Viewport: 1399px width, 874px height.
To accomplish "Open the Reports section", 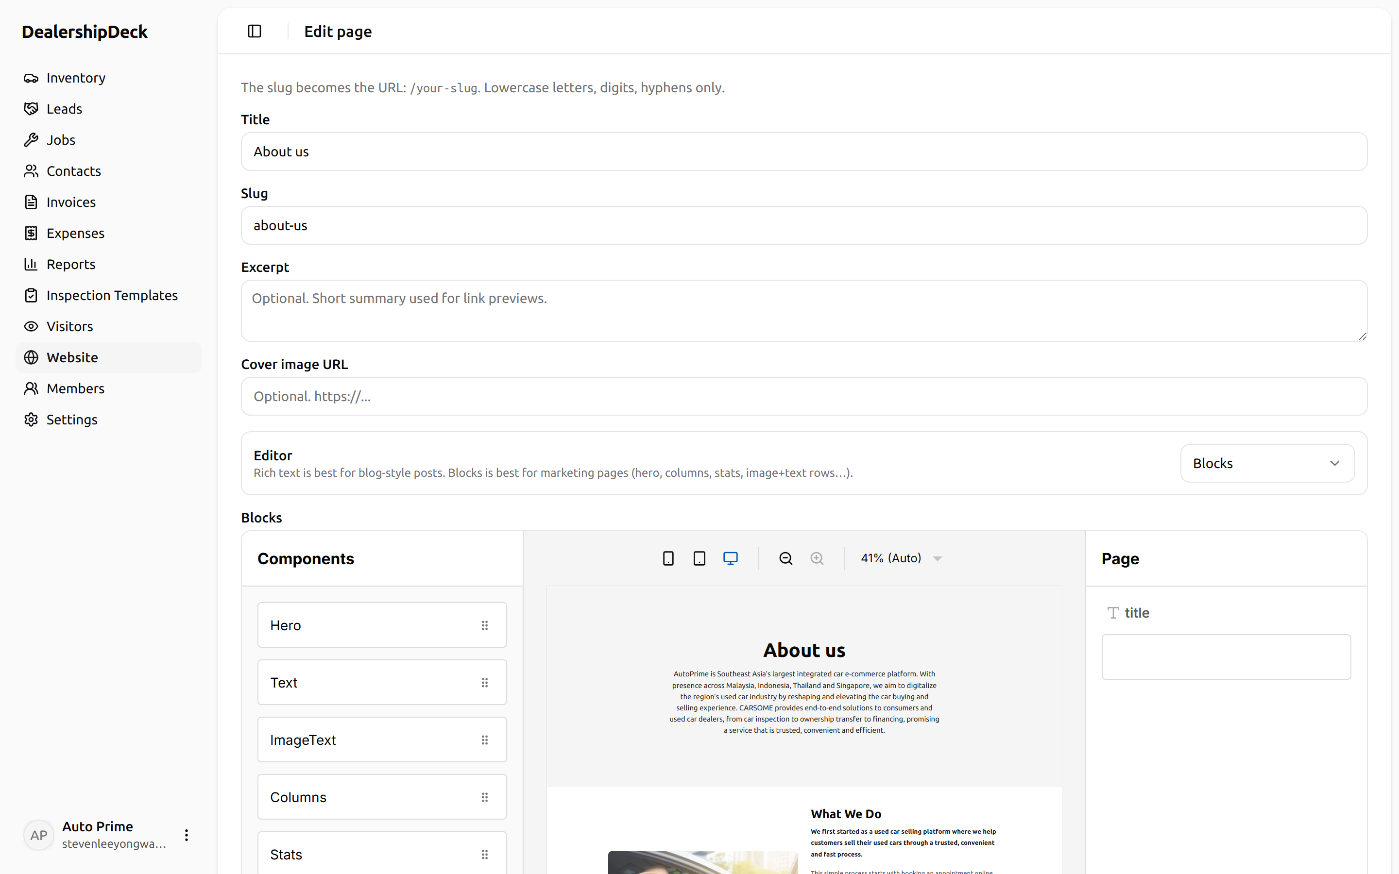I will (109, 264).
